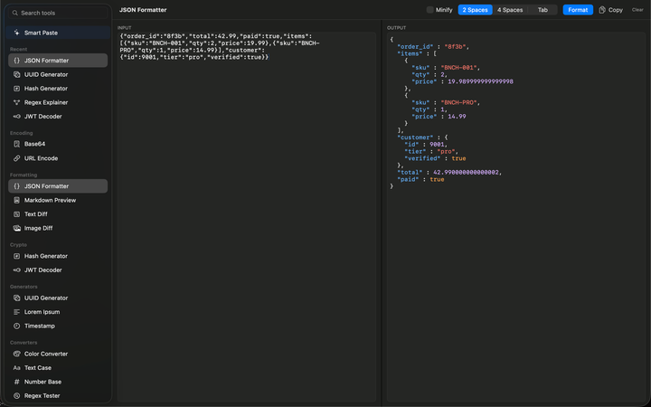
Task: Click the "pro" tier value
Action: point(446,152)
